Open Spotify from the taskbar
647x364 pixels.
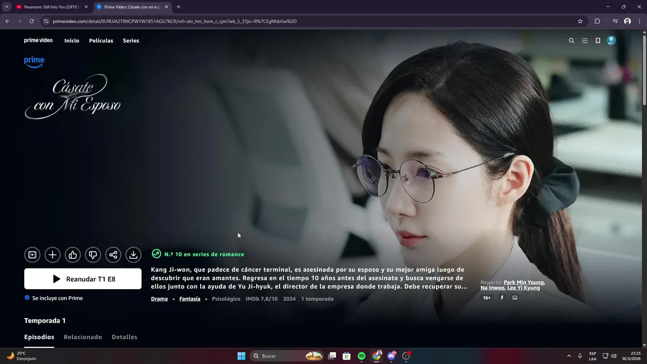(x=361, y=356)
